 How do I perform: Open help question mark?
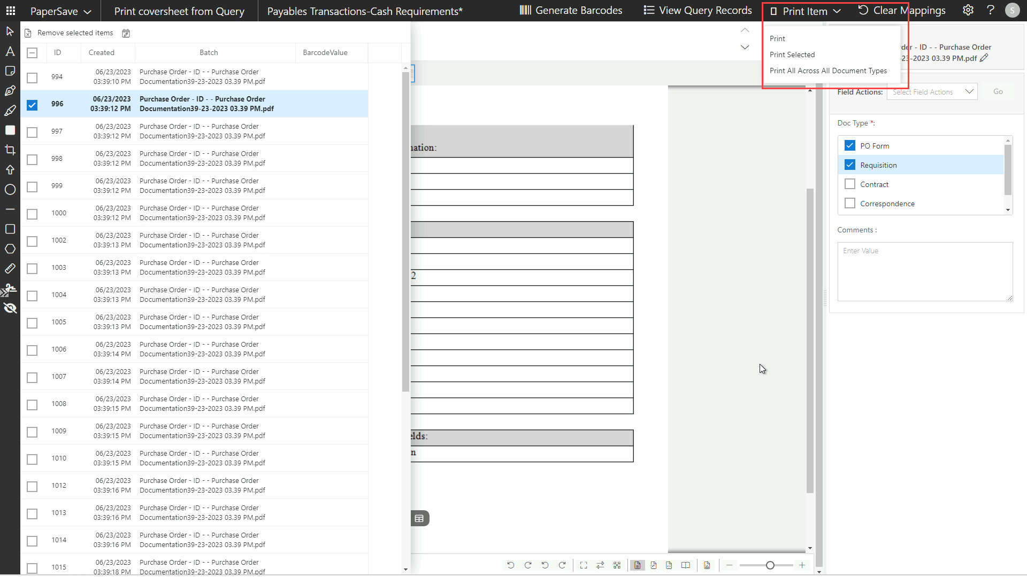pyautogui.click(x=990, y=10)
